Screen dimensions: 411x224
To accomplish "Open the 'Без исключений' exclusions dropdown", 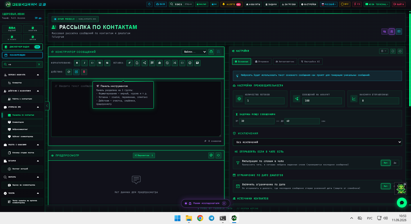I will click(317, 142).
